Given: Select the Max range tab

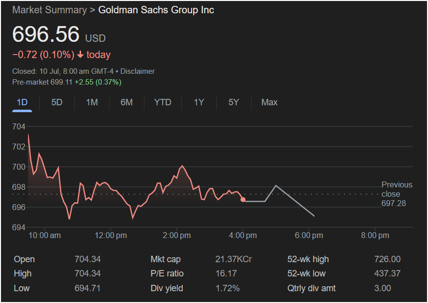Looking at the screenshot, I should click(269, 102).
